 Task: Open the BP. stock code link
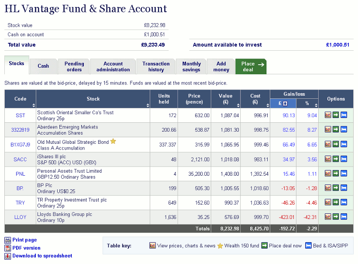point(20,188)
